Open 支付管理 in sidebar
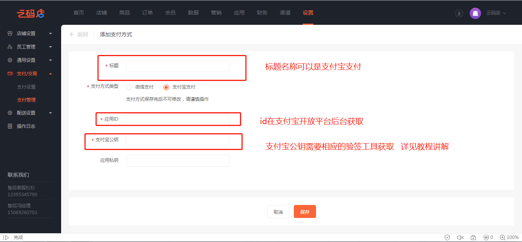 pyautogui.click(x=26, y=100)
